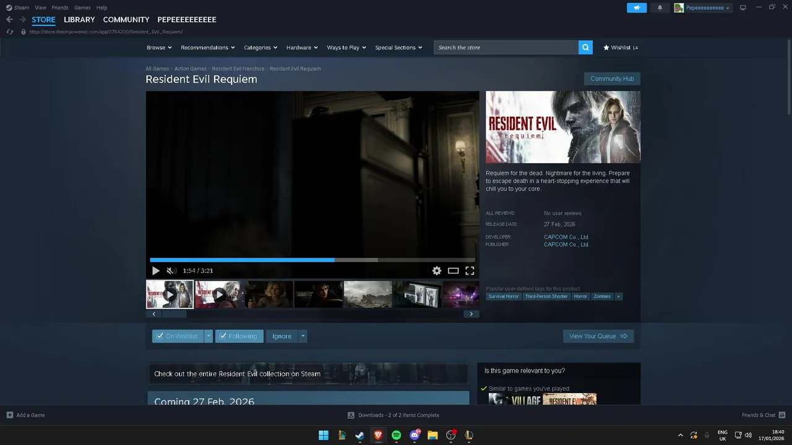The width and height of the screenshot is (792, 445).
Task: Click the page vertical scrollbar
Action: [789, 77]
